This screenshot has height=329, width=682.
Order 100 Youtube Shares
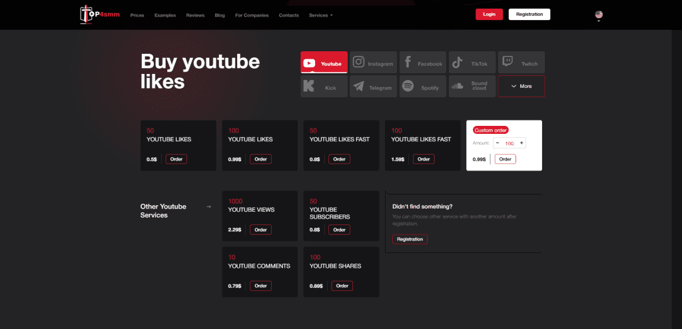coord(342,286)
